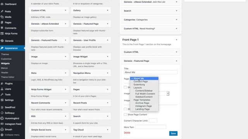The height and width of the screenshot is (139, 248).
Task: Click the Soliloquy icon
Action: [x=2, y=113]
